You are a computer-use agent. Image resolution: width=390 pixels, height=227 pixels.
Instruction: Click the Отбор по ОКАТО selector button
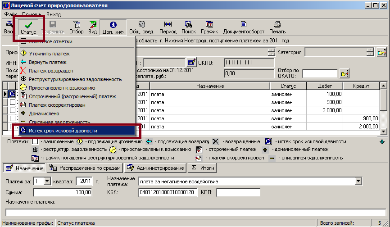click(x=345, y=73)
